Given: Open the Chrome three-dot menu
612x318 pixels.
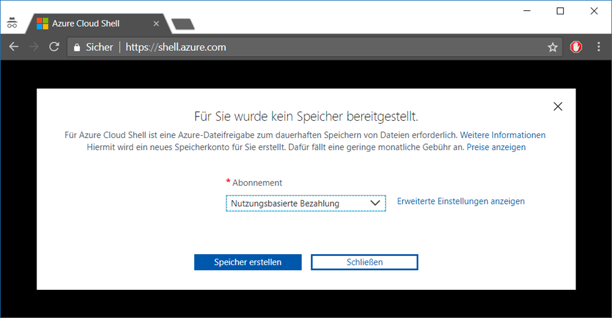Looking at the screenshot, I should (x=599, y=47).
